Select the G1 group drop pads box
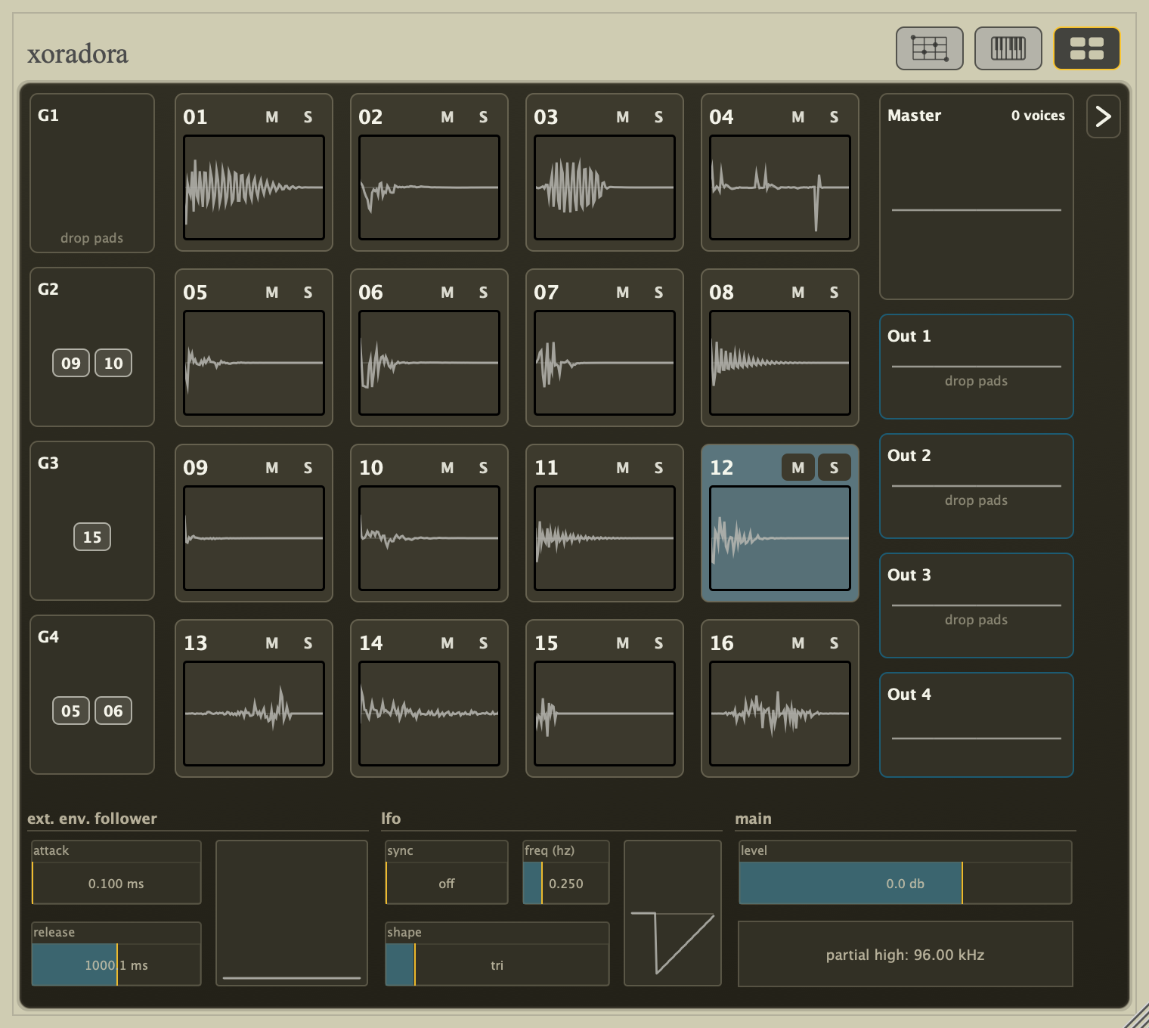This screenshot has height=1028, width=1149. tap(92, 173)
